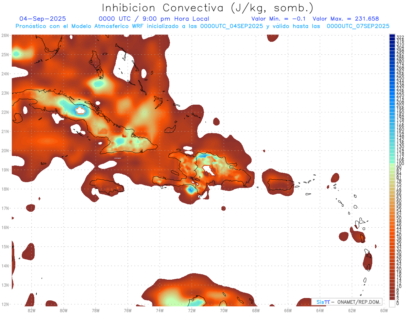Pick the white 0 swatch at colorbar bottom
Screen dimensions: 408x315
[392, 303]
